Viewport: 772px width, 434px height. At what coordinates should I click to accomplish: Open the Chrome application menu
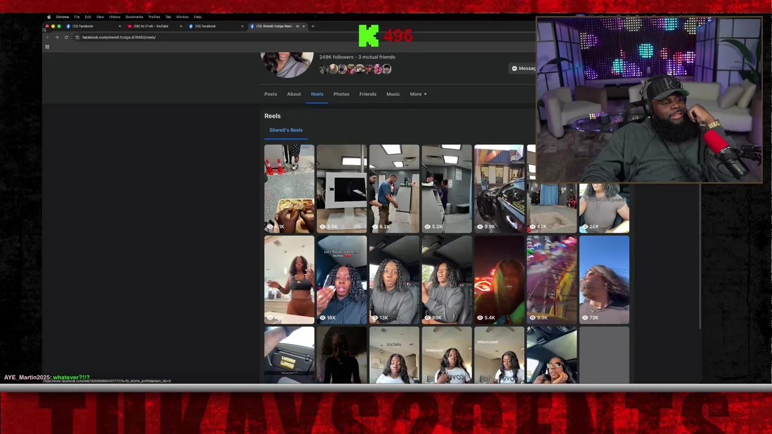(63, 17)
